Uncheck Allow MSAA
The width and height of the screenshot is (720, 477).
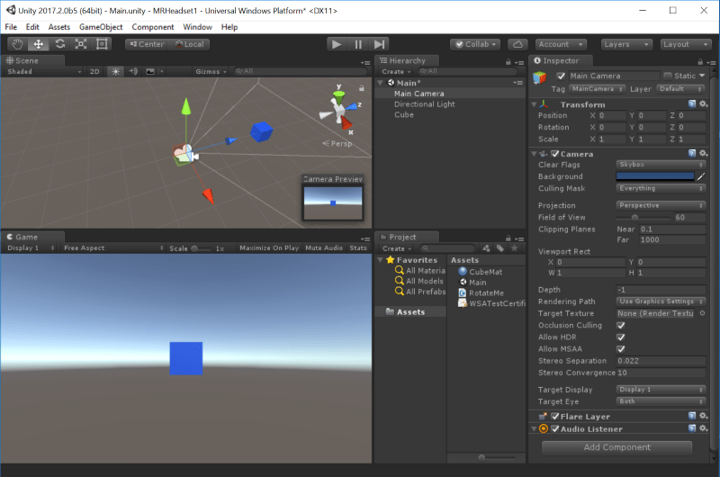tap(621, 349)
